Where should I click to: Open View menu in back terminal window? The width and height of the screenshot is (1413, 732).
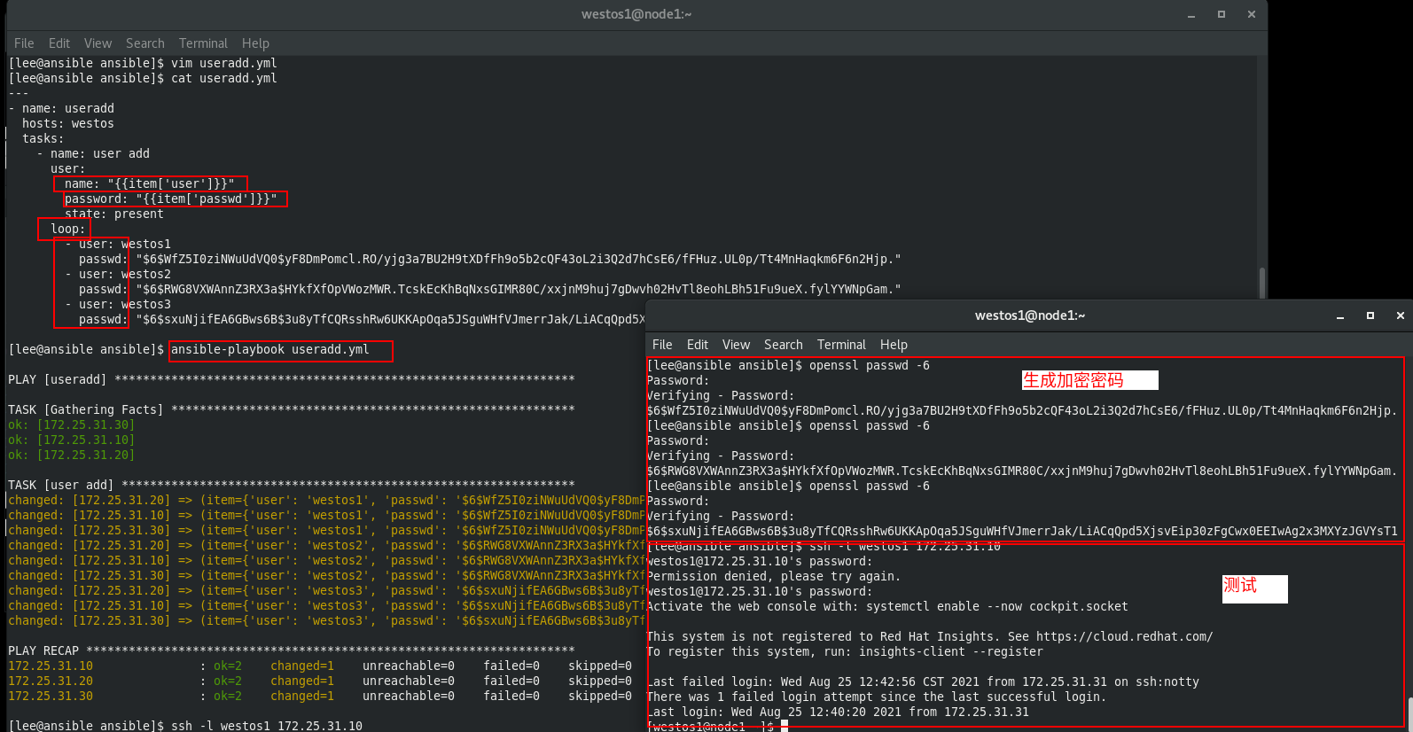pos(98,43)
